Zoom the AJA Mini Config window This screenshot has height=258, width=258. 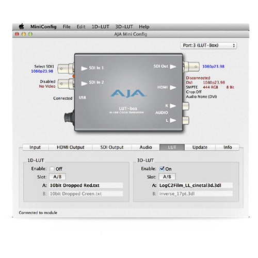[30, 34]
